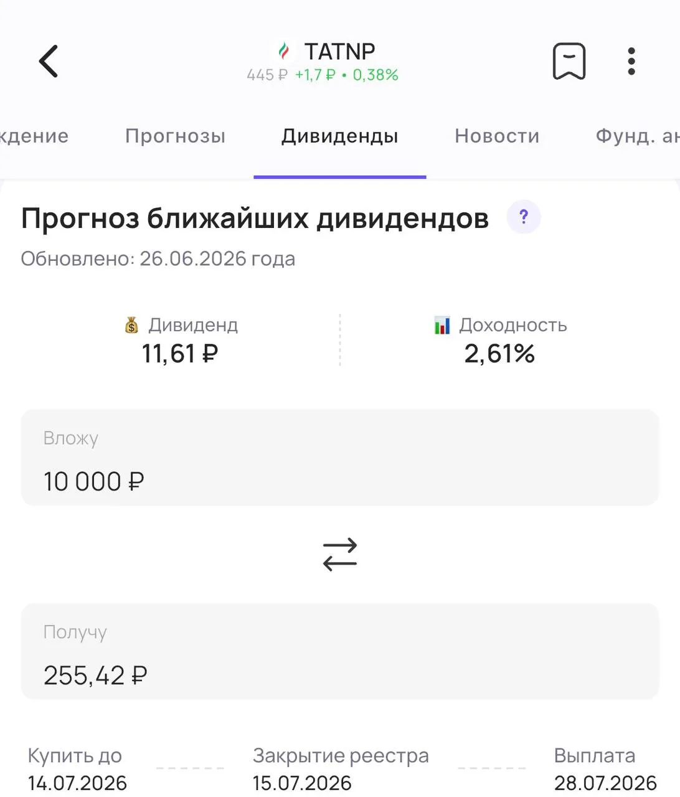Select the Дивиденды tab
Screen dimensions: 680x797
point(340,136)
